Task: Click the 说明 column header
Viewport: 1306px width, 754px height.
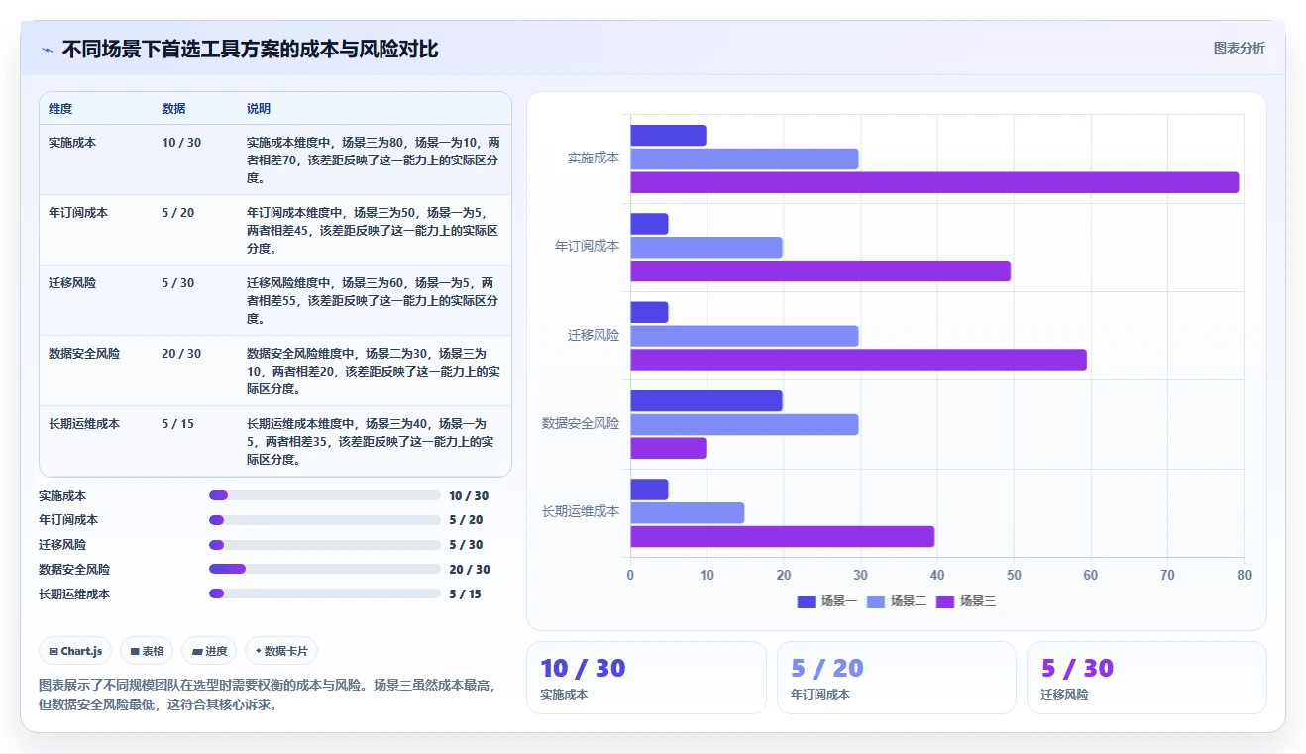Action: click(259, 109)
